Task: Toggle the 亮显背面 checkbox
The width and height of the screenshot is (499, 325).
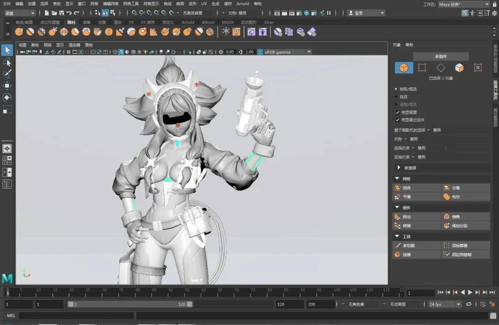Action: 398,112
